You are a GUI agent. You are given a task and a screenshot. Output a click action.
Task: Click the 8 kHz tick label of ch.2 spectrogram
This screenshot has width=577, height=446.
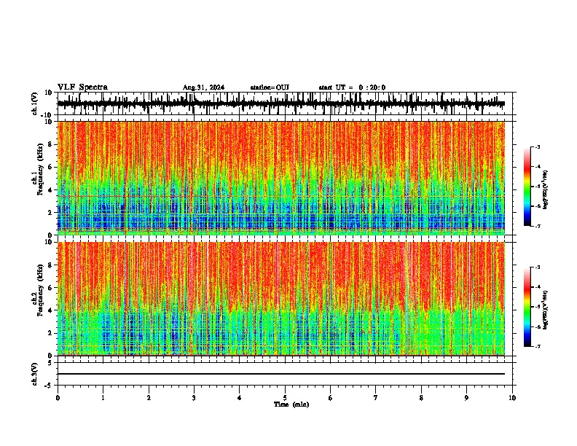51,265
